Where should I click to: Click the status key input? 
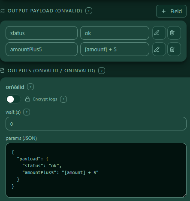[x=42, y=33]
